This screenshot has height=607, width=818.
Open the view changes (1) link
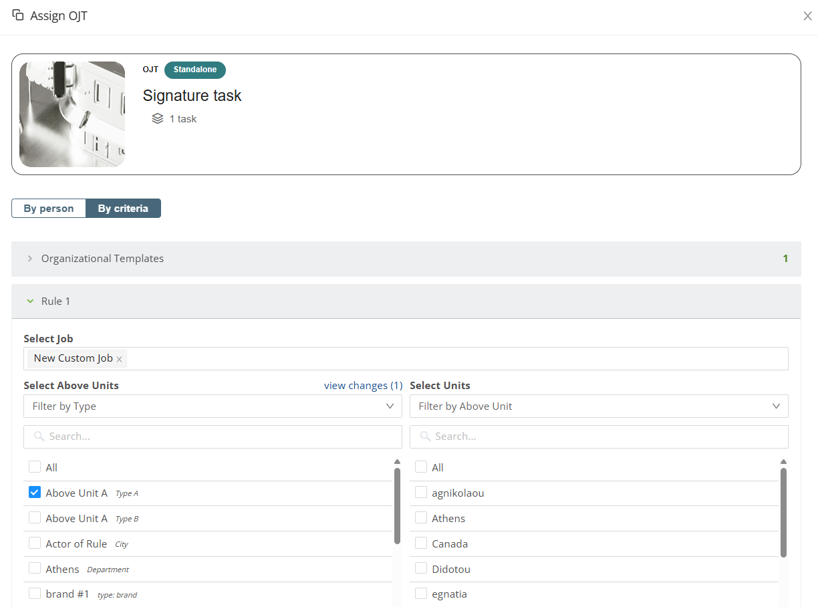(363, 386)
